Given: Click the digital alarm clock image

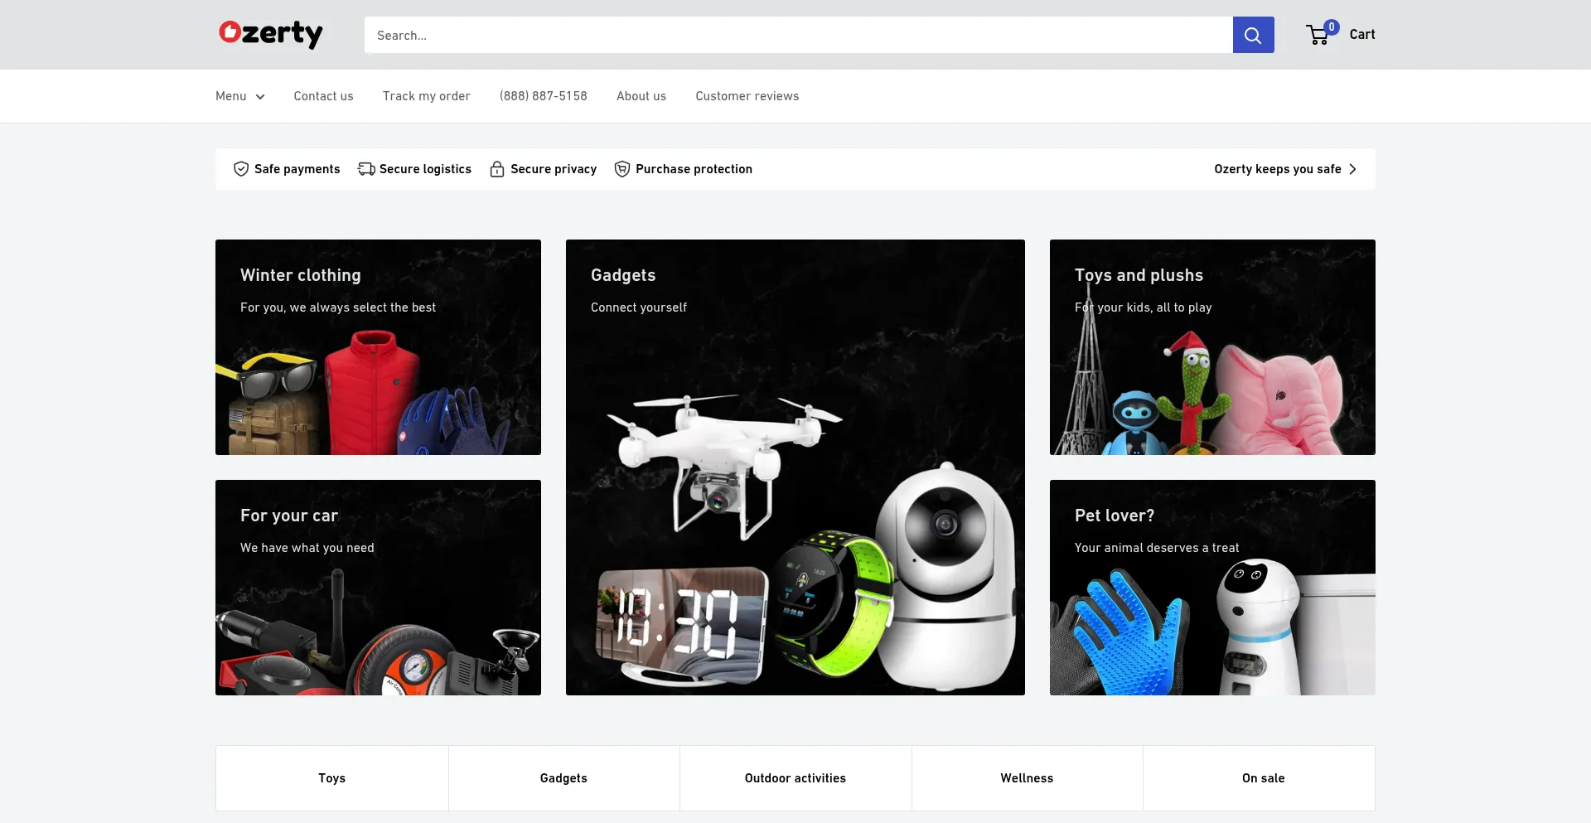Looking at the screenshot, I should pos(681,625).
